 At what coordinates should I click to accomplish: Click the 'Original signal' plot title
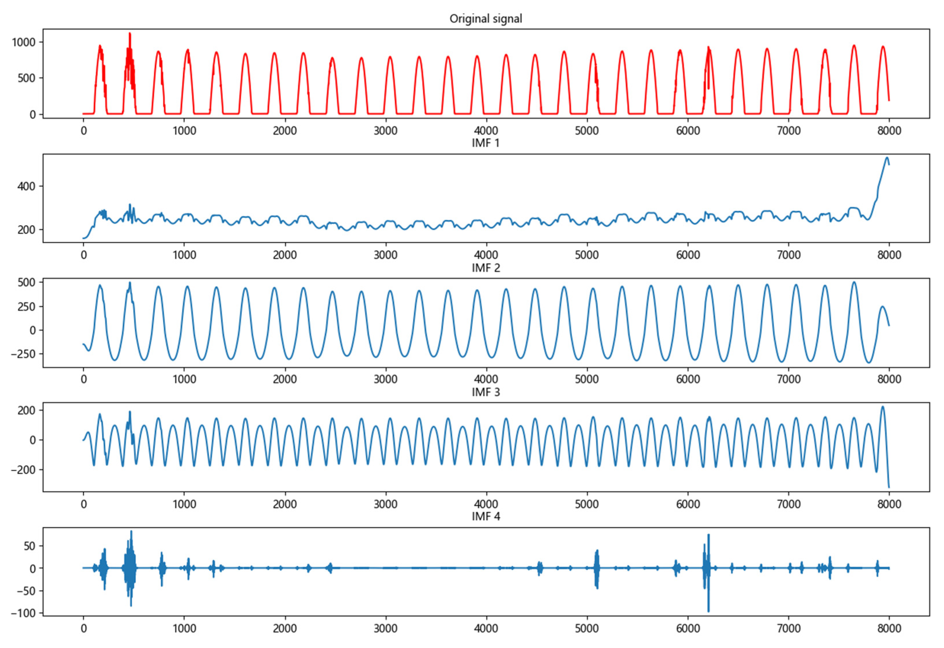[x=486, y=19]
